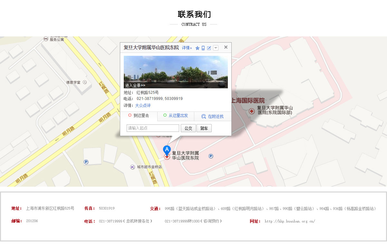Click the 上海国际医院 map label
Screen dimensions: 387x245
[248, 101]
